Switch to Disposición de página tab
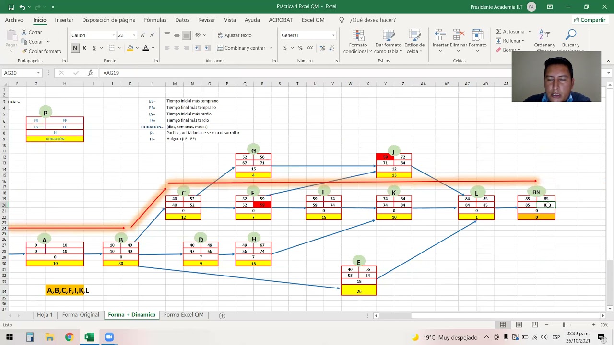Image resolution: width=614 pixels, height=345 pixels. 109,20
